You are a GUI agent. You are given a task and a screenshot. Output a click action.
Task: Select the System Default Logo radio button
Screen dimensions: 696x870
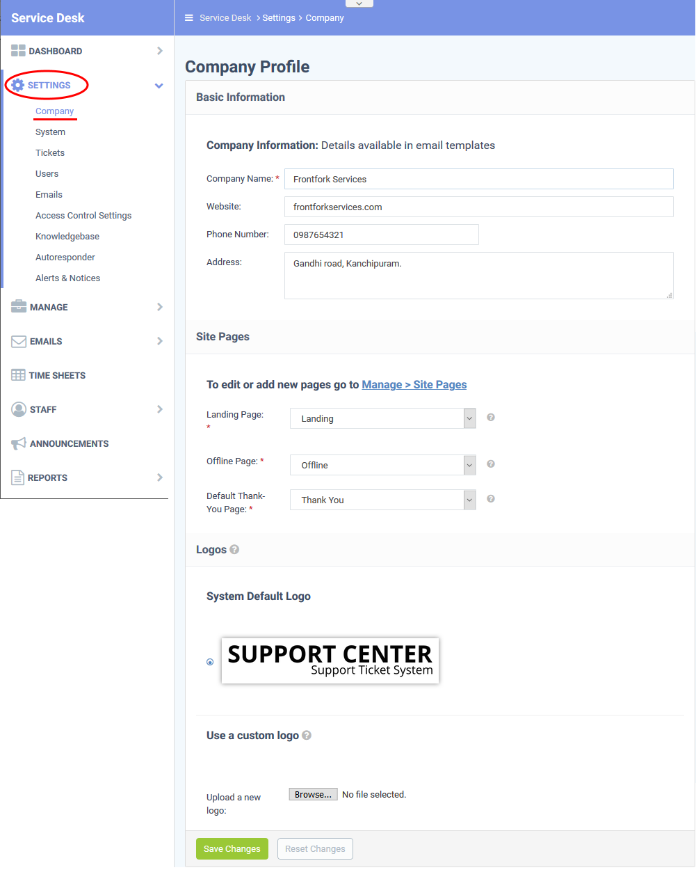(210, 662)
